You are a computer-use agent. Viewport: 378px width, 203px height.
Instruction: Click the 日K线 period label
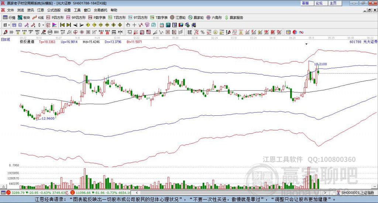pos(6,39)
